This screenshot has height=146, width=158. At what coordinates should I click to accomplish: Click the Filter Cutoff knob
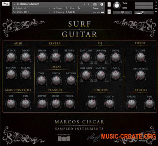pos(140,57)
